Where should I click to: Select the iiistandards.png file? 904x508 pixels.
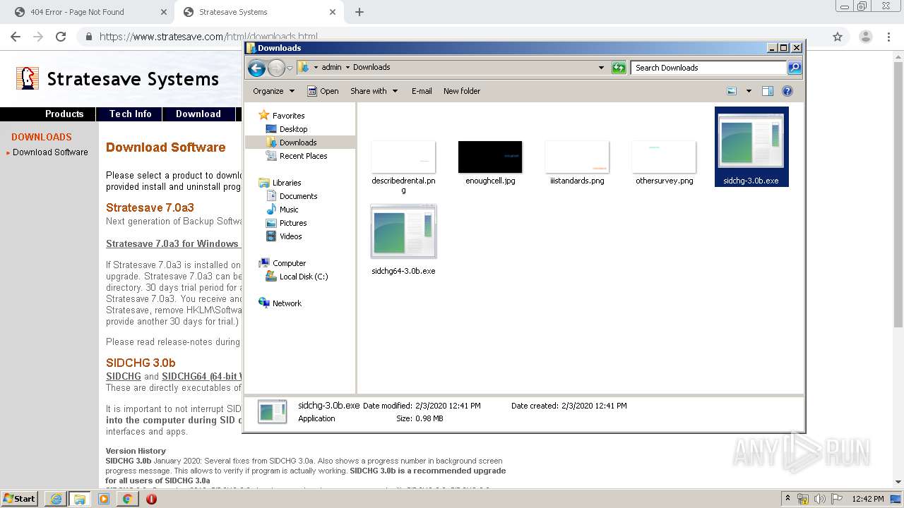[577, 162]
